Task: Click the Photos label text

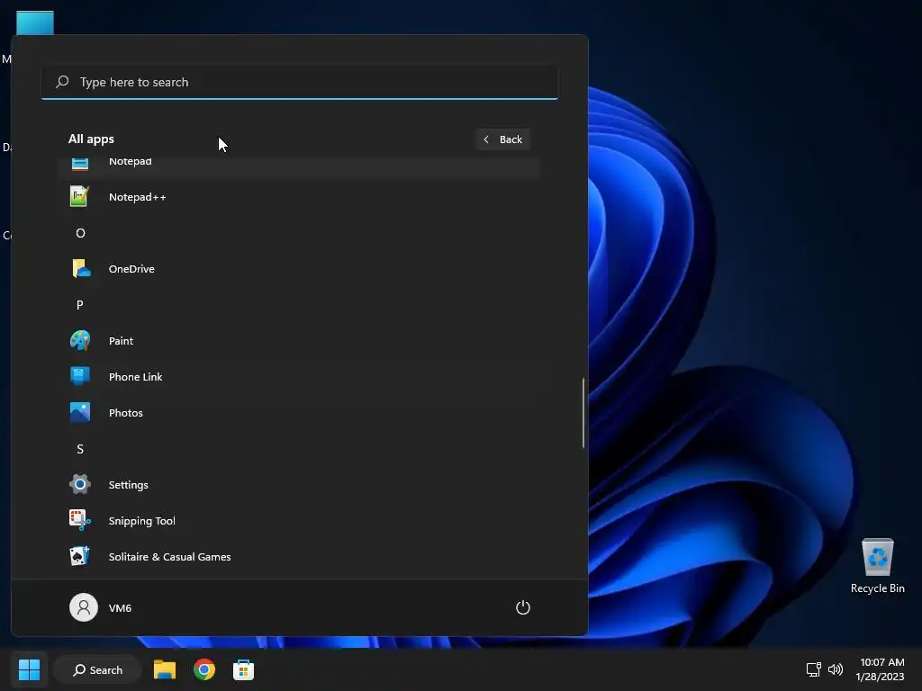Action: pos(126,412)
